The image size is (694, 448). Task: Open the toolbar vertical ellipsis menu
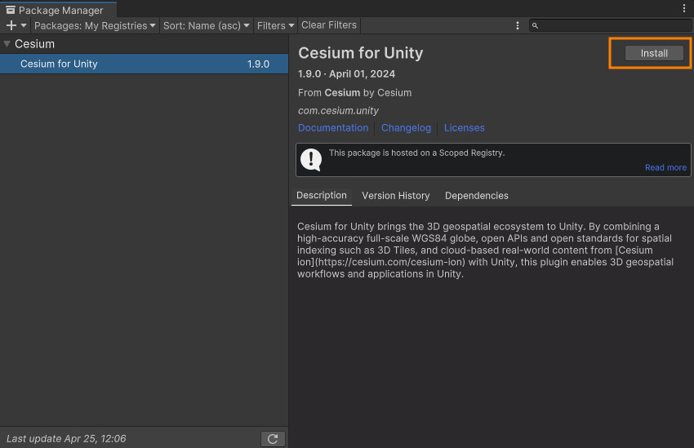(518, 25)
